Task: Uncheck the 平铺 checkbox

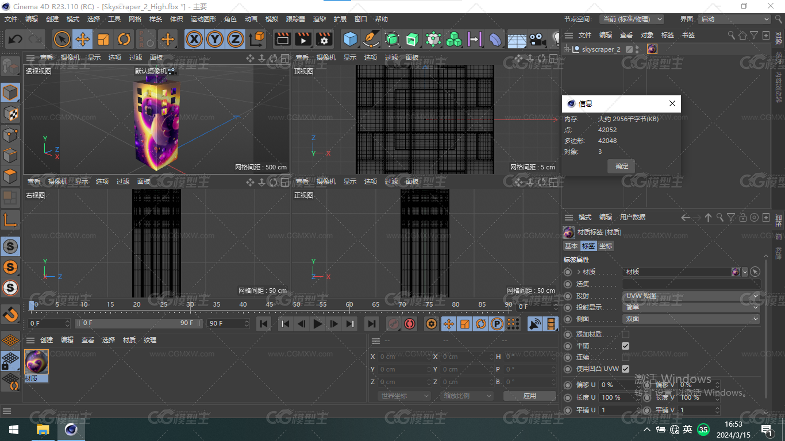Action: click(625, 346)
